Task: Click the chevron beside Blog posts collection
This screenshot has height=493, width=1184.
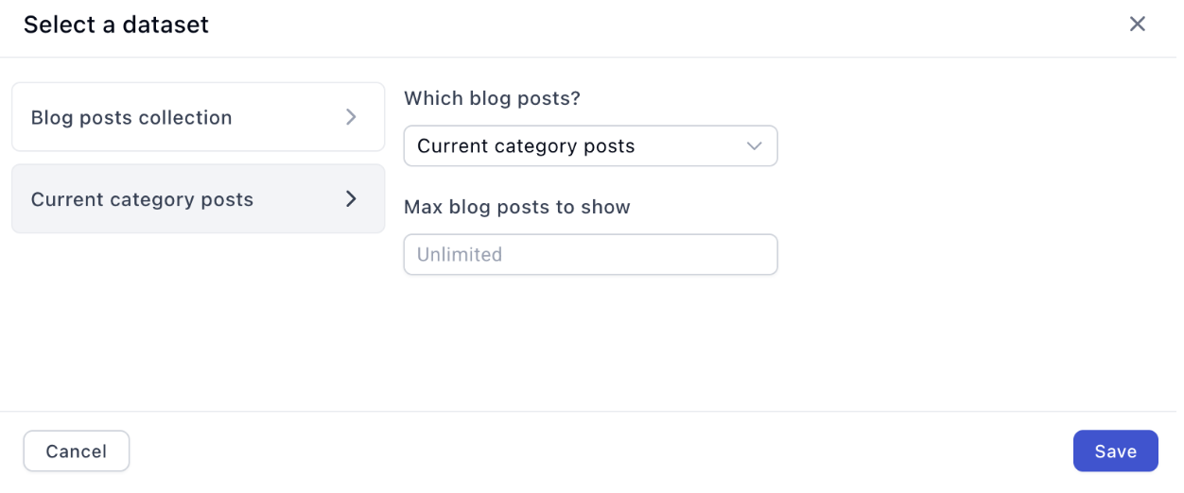Action: point(351,117)
